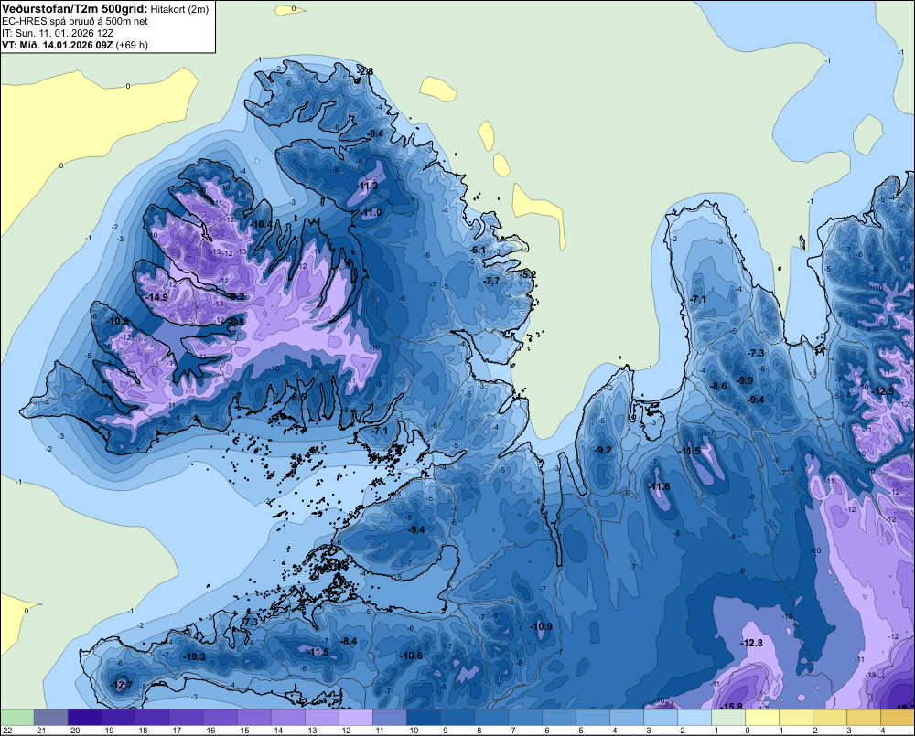The width and height of the screenshot is (915, 736).
Task: Click the -15 legend scale label
Action: click(x=242, y=731)
